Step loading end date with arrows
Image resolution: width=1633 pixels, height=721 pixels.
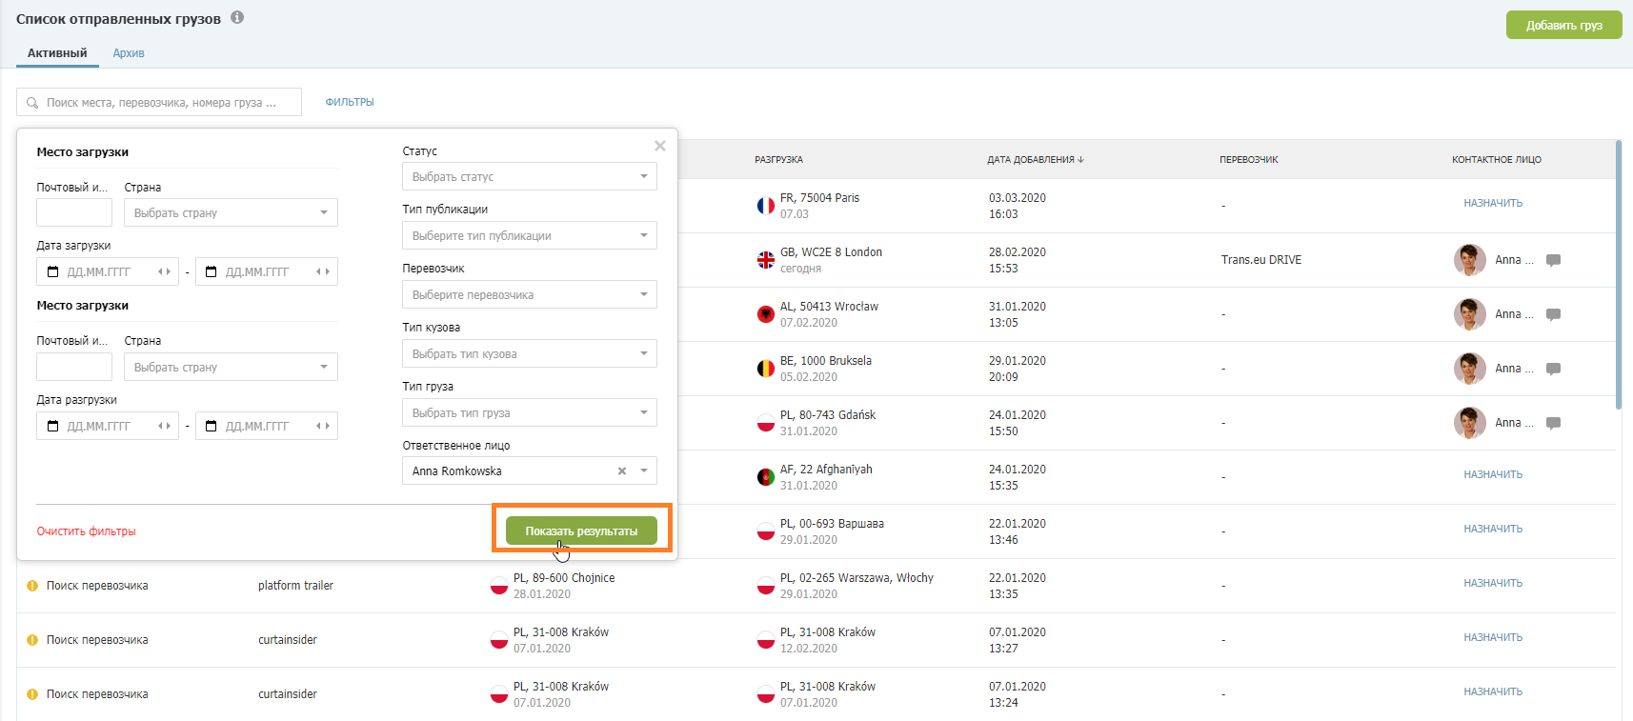click(324, 271)
